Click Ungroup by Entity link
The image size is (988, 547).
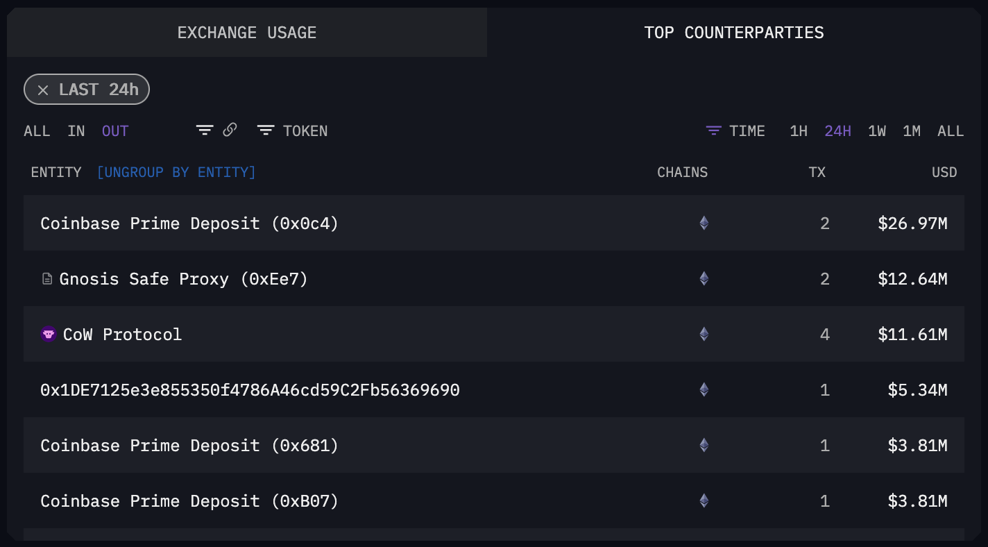point(176,172)
